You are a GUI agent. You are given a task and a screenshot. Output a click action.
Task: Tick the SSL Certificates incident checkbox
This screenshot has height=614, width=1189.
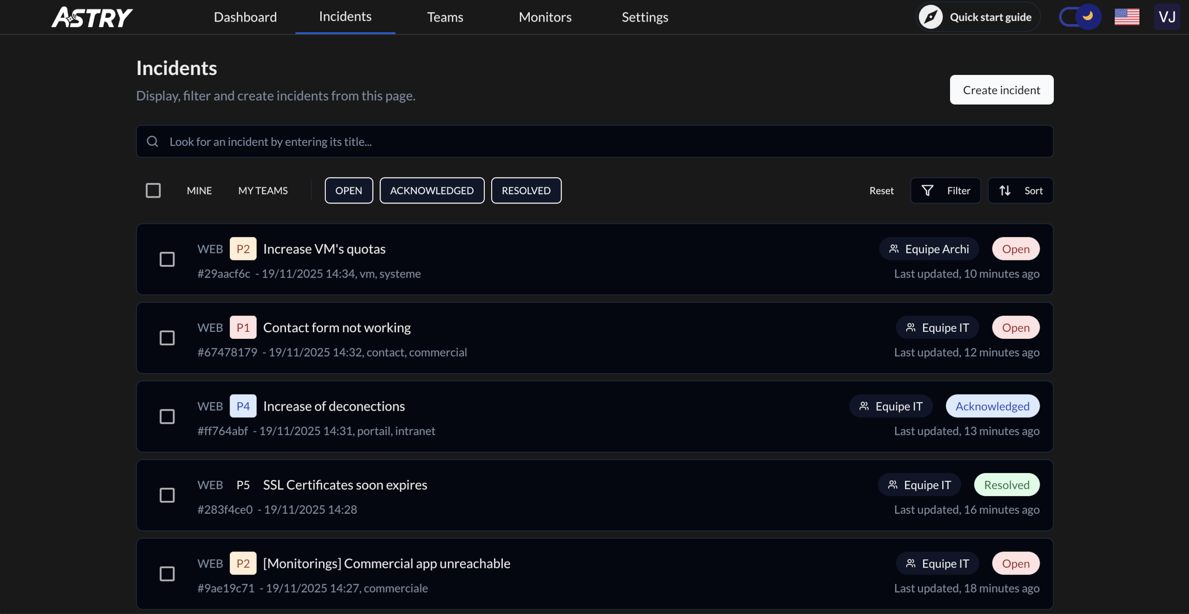(167, 495)
